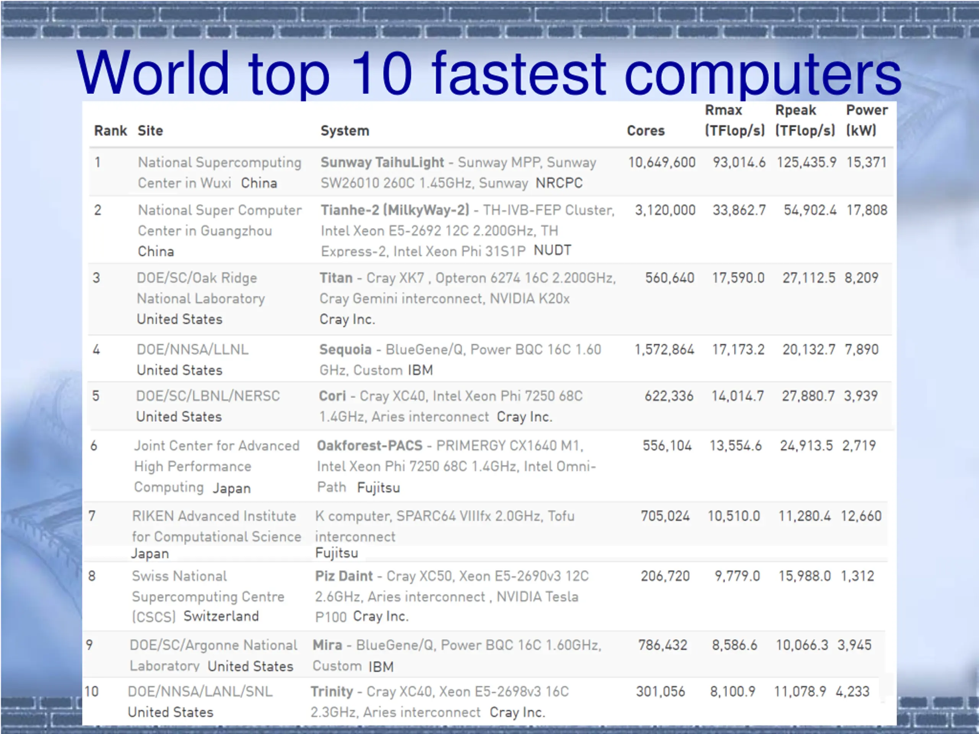The image size is (979, 734).
Task: Select the 'Titan' system name
Action: pos(336,278)
